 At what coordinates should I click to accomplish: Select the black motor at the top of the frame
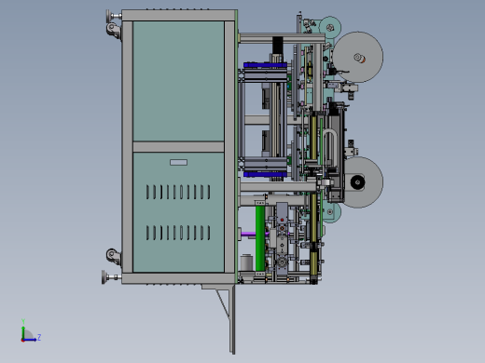click(x=278, y=46)
